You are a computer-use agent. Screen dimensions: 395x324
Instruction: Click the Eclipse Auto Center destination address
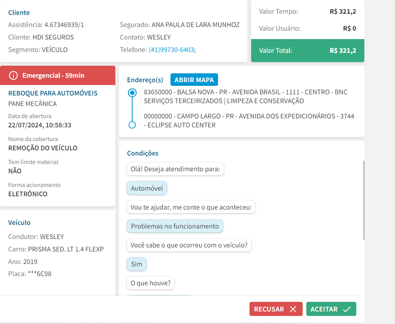point(249,120)
